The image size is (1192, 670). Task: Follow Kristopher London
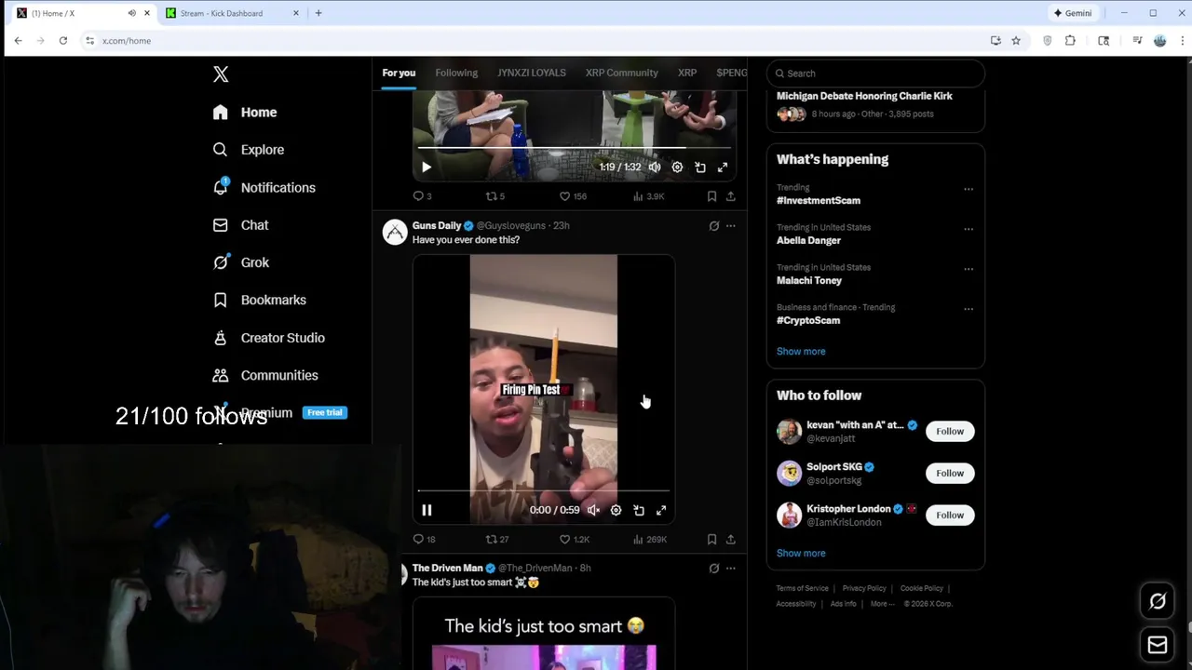950,516
